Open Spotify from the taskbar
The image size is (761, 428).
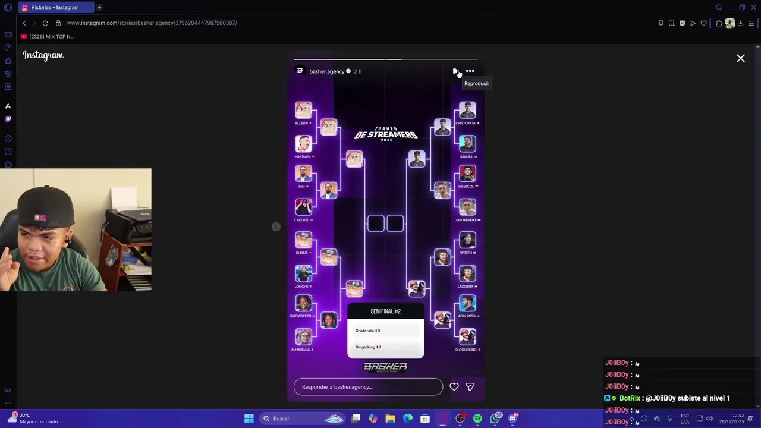477,418
